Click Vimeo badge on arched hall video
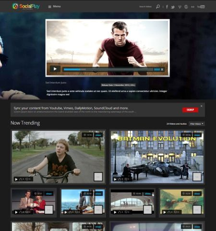Image resolution: width=216 pixels, height=231 pixels. 148,193
